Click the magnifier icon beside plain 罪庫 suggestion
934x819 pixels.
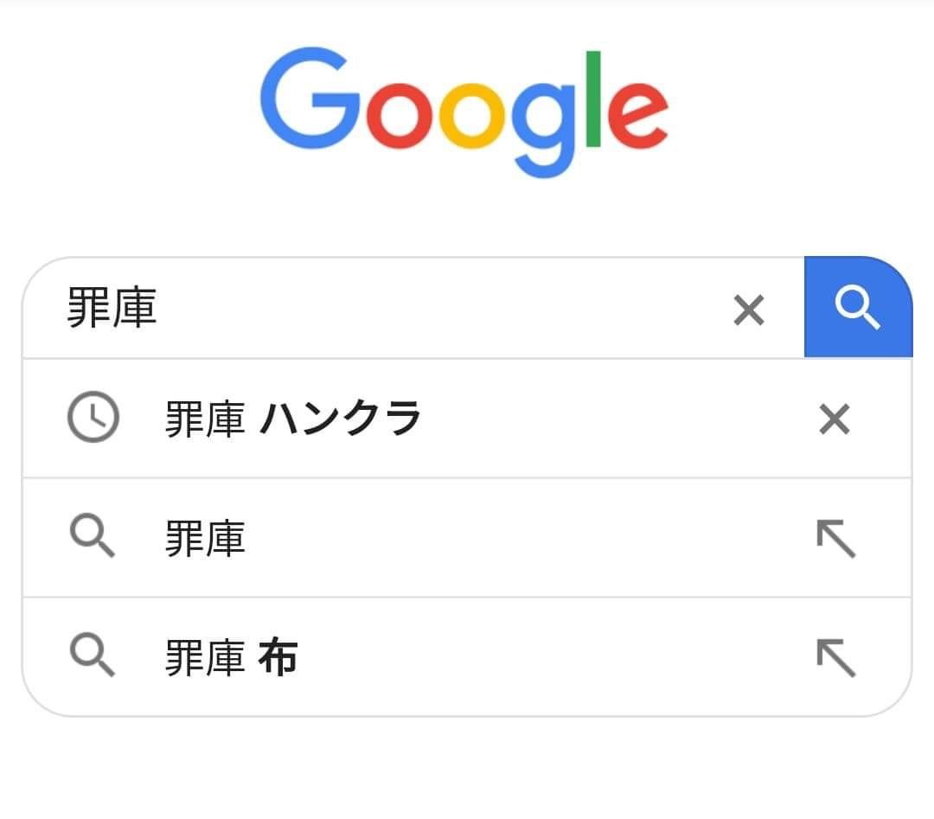tap(92, 538)
